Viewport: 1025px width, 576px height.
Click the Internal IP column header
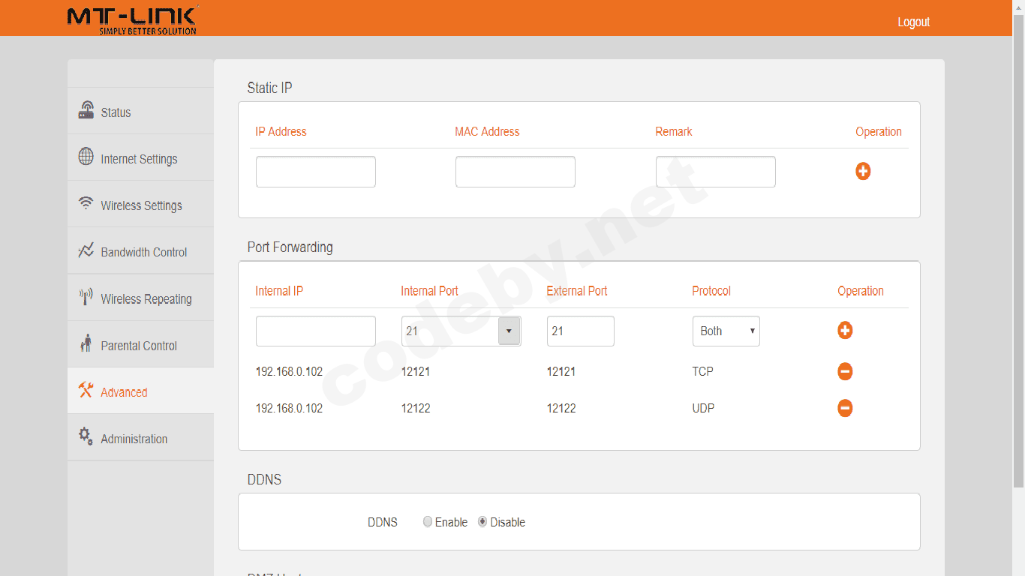tap(279, 291)
